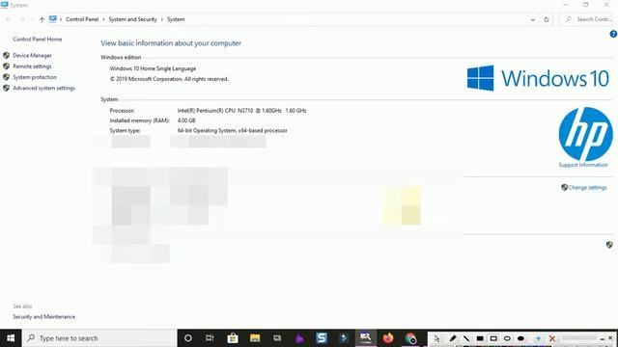Click the back navigation arrow
This screenshot has width=618, height=347.
[9, 19]
